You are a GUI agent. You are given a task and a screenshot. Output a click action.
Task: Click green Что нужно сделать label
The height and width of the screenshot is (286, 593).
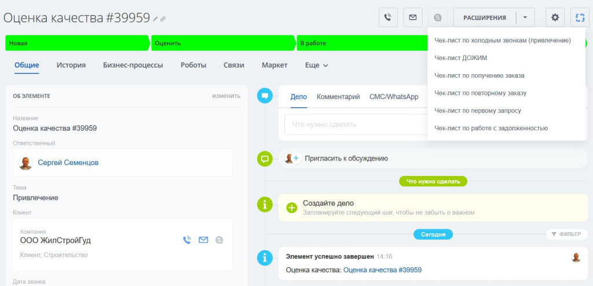[433, 181]
